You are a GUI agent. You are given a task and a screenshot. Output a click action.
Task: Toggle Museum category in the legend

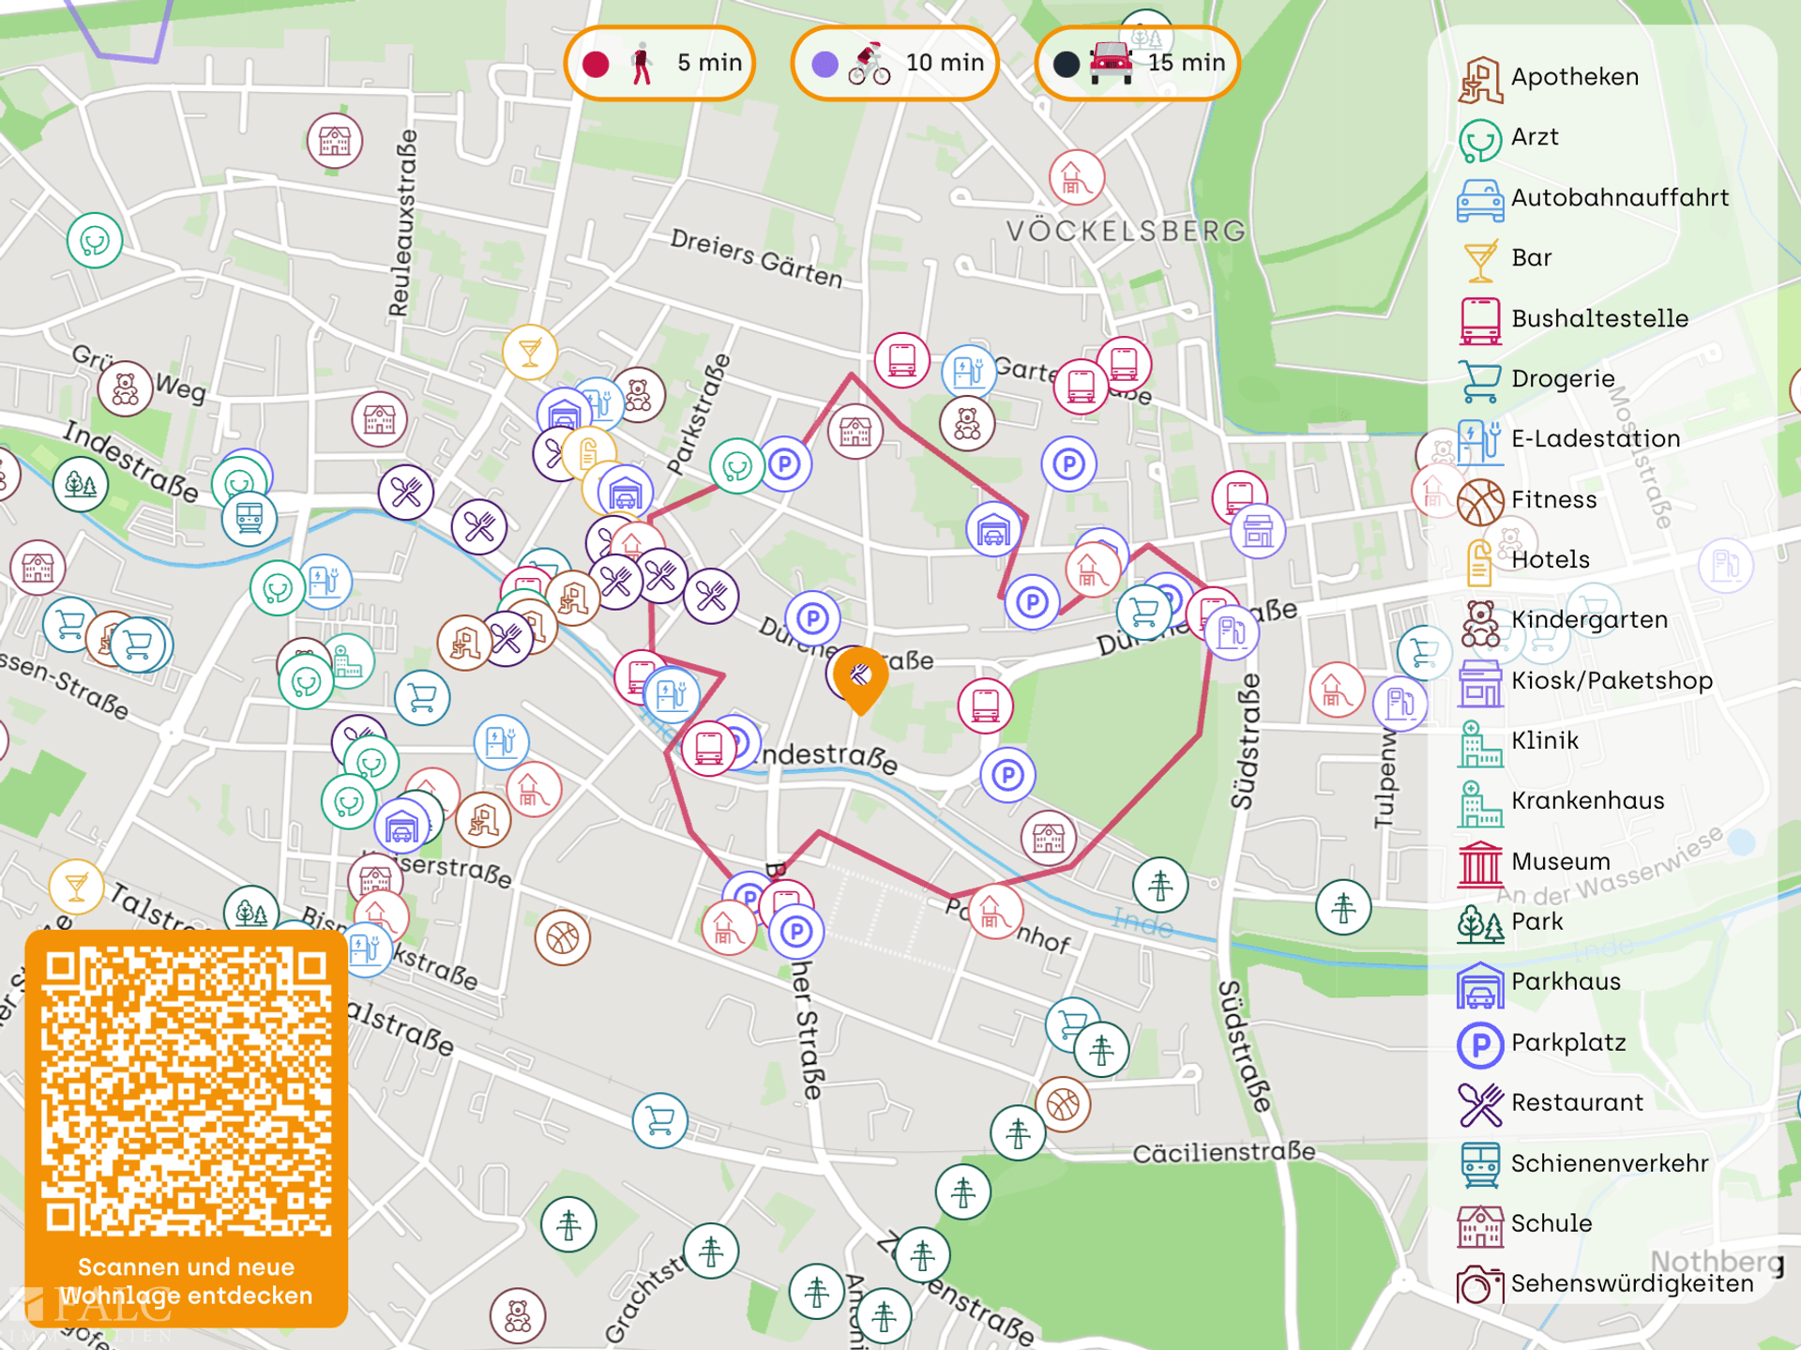coord(1534,862)
